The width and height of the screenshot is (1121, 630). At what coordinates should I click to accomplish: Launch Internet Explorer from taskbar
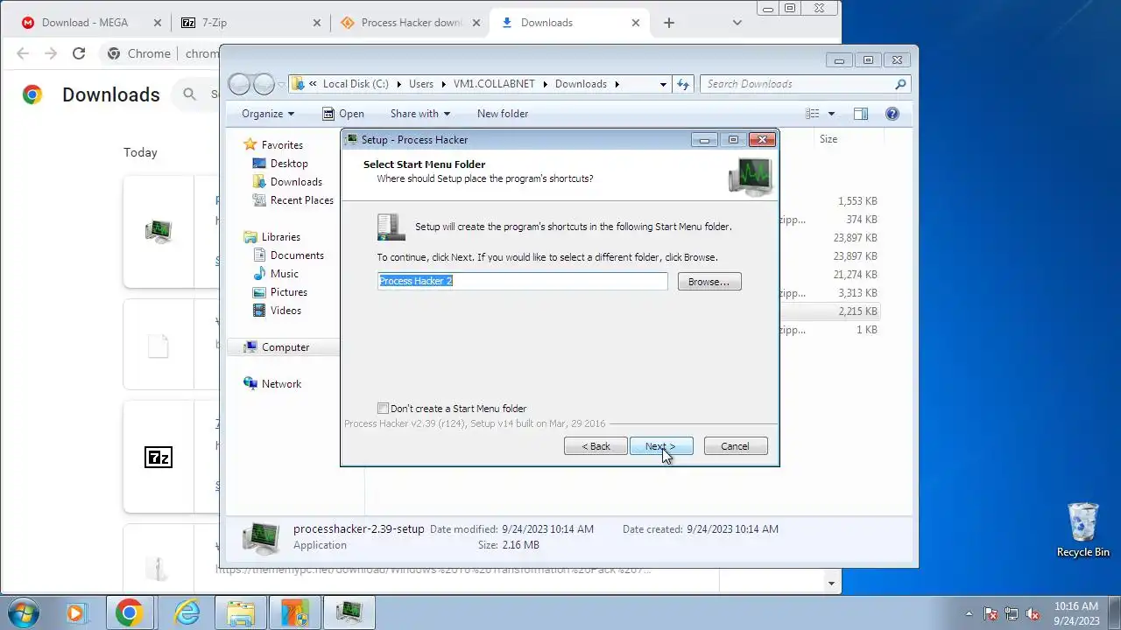(187, 613)
